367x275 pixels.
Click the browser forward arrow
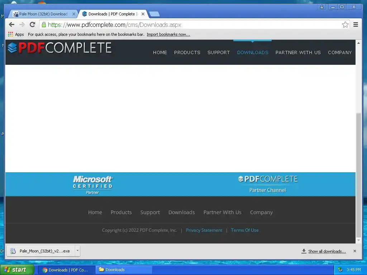(22, 25)
